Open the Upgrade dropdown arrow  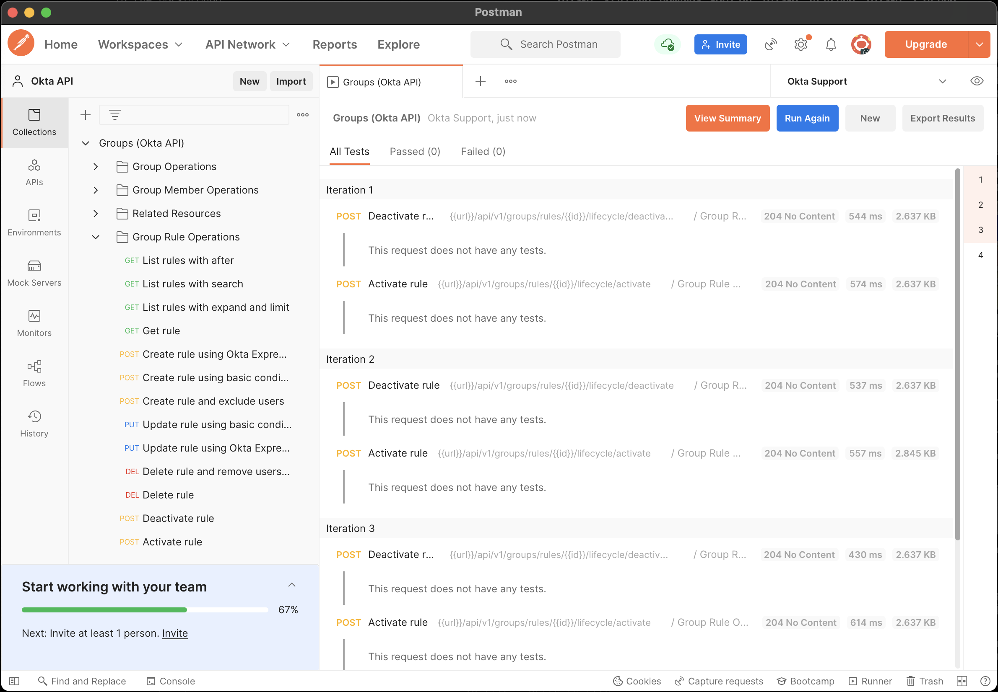(x=980, y=44)
